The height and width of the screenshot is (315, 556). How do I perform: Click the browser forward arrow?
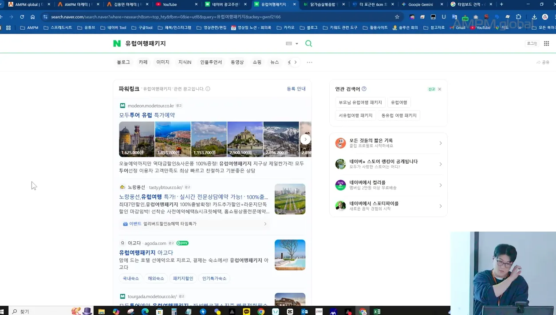pyautogui.click(x=11, y=17)
